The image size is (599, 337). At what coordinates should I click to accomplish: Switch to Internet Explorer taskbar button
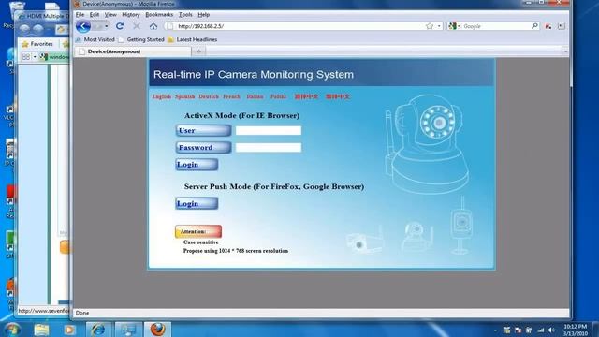click(x=98, y=330)
